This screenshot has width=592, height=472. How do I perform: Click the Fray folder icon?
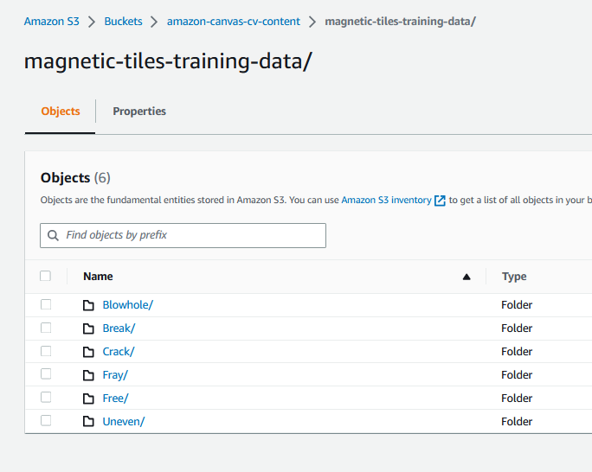pyautogui.click(x=88, y=375)
